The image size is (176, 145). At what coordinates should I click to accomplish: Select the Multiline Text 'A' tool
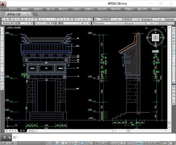2,85
